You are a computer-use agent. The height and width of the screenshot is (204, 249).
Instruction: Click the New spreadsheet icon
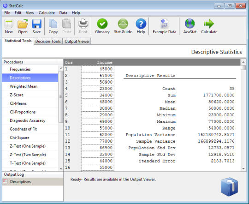(9, 24)
